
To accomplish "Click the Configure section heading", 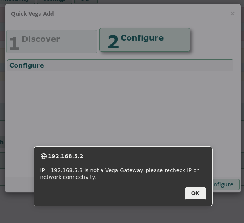I will click(x=27, y=65).
